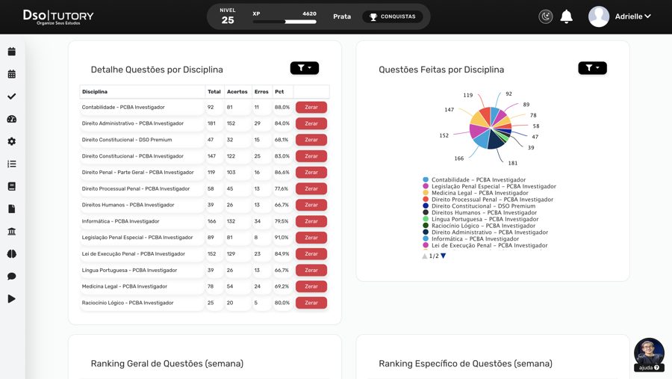Screen dimensions: 672x379
Task: Zerar the Direito Penal - Parte Geral row
Action: 311,173
